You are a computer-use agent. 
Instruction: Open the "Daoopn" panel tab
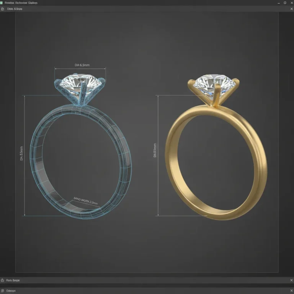point(11,291)
